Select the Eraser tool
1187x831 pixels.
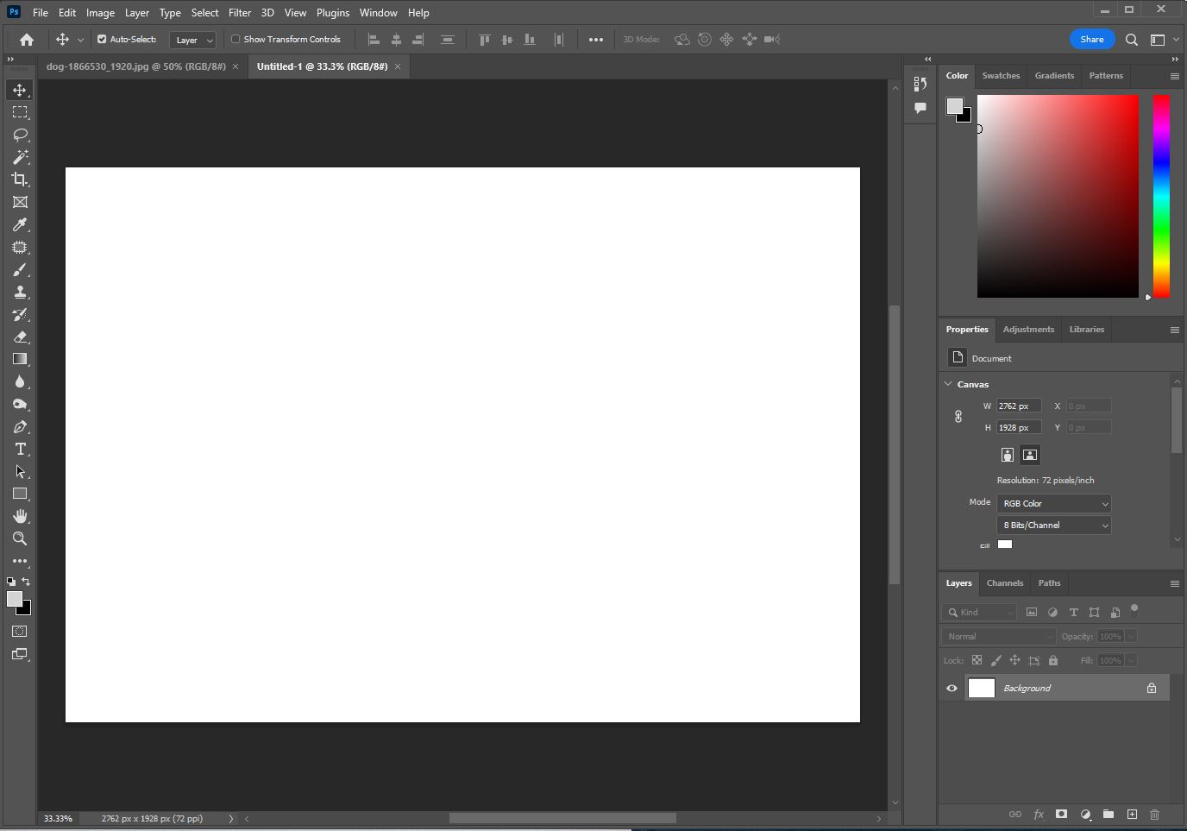[x=20, y=337]
